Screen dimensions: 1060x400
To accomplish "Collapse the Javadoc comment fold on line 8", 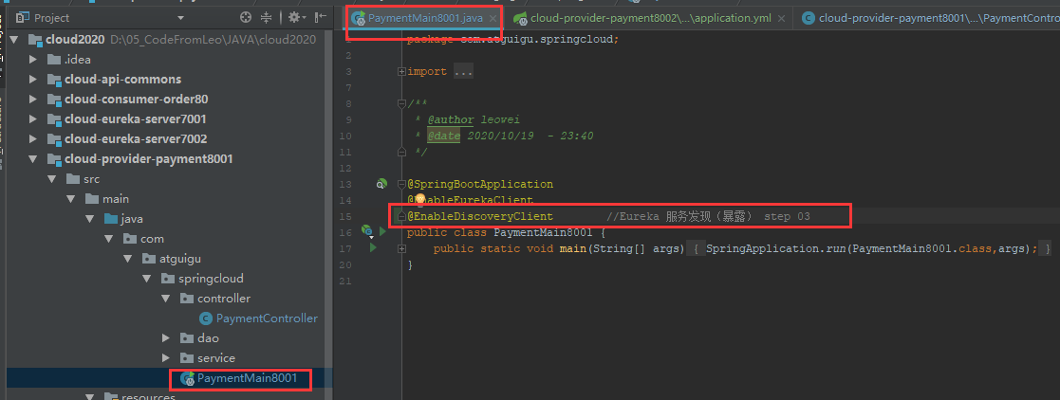I will pyautogui.click(x=402, y=104).
